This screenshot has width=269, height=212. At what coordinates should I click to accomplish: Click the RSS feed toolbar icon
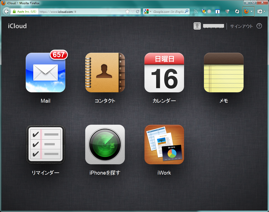[x=196, y=12]
